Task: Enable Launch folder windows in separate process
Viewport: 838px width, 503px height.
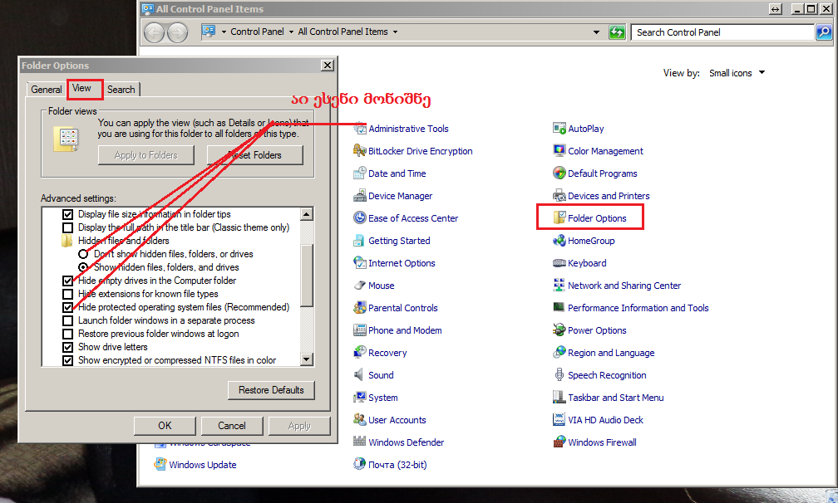Action: (67, 320)
